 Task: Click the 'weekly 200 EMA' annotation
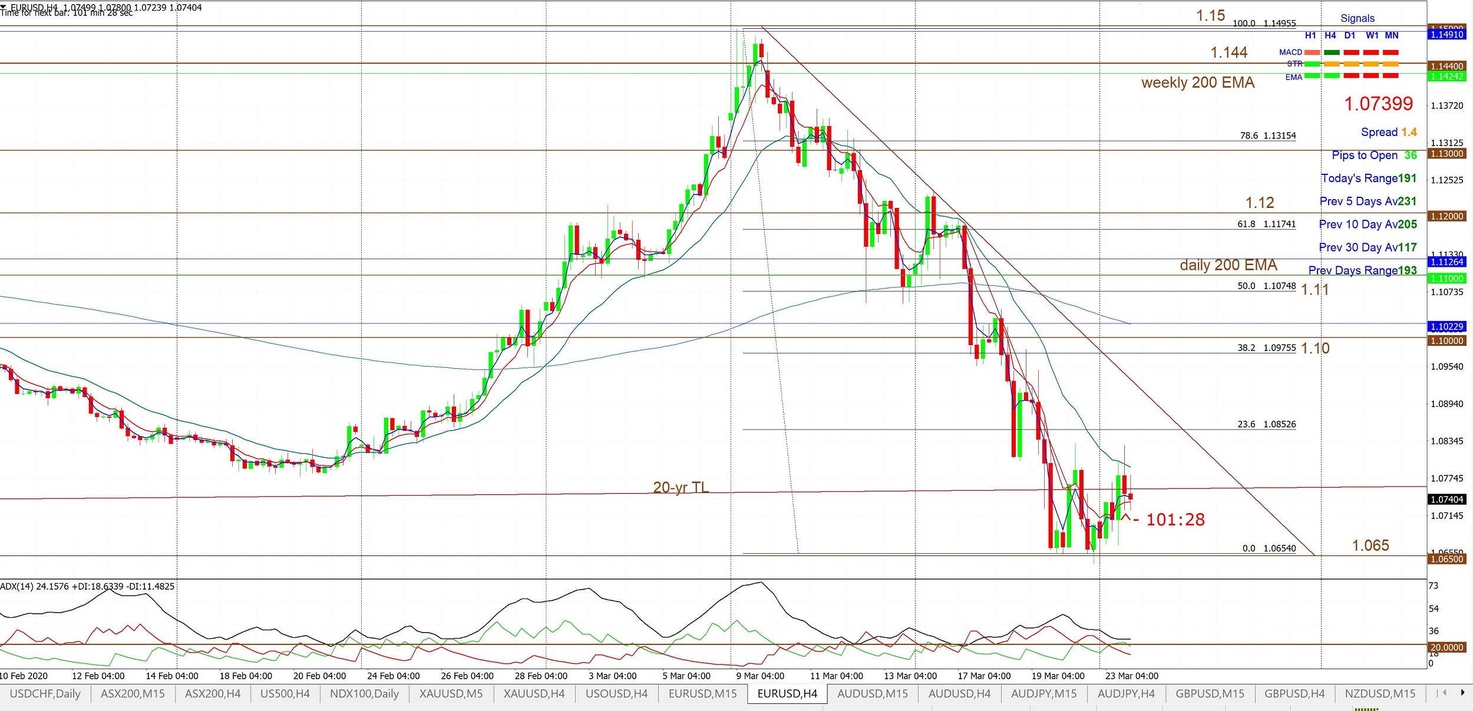pos(1198,82)
